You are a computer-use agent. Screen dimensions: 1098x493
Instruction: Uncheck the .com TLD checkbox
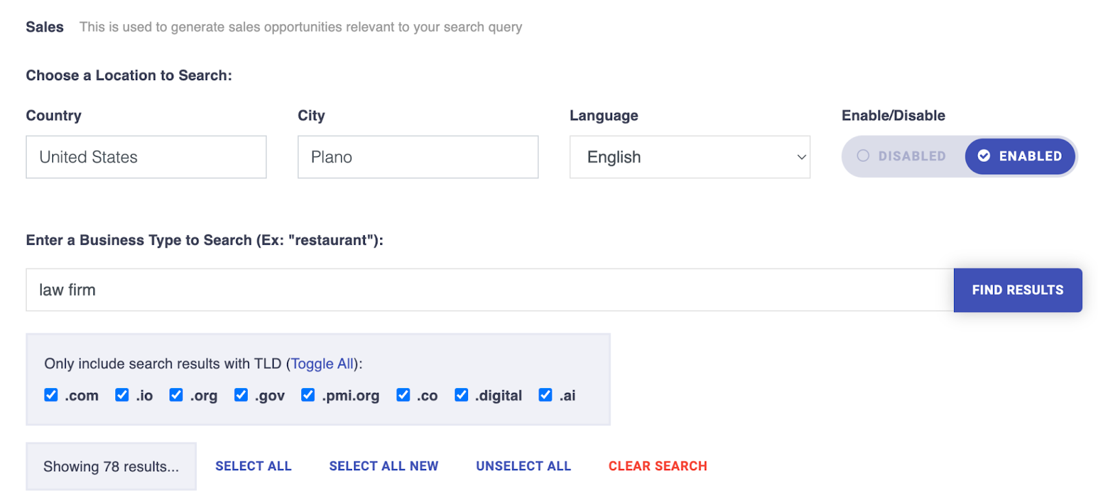51,395
